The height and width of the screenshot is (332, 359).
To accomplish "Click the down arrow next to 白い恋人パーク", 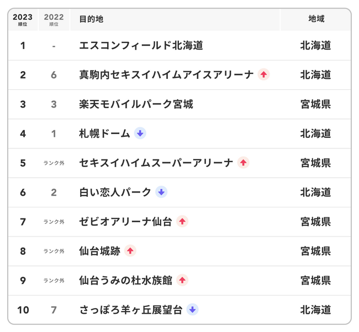I will [161, 192].
